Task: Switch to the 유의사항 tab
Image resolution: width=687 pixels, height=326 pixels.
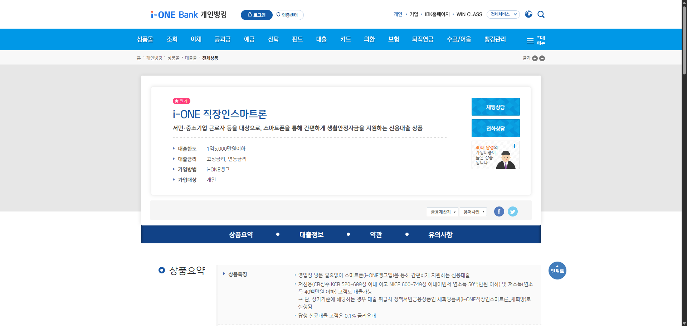Action: coord(440,234)
